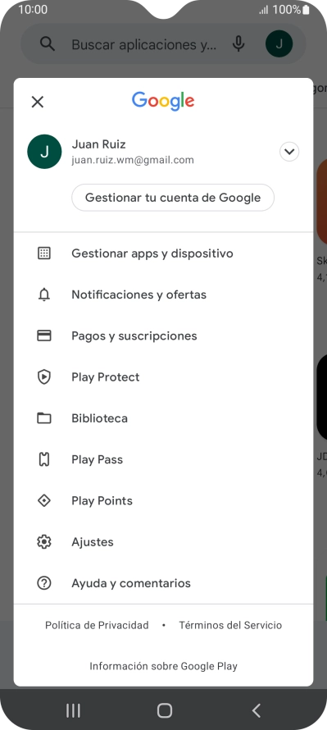327x730 pixels.
Task: Open the Ajustes gear icon
Action: (x=44, y=542)
